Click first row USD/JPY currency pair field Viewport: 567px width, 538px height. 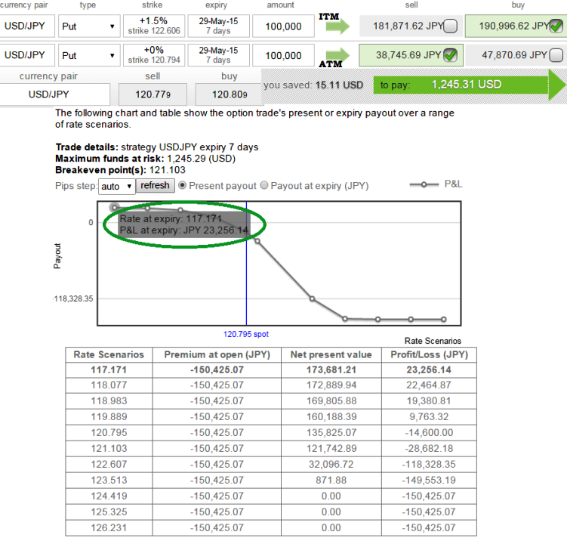pyautogui.click(x=26, y=26)
